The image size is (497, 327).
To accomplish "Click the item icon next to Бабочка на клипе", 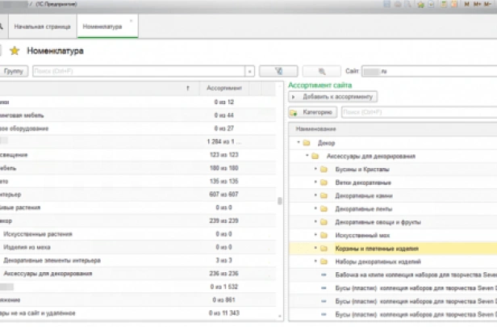I will (324, 275).
